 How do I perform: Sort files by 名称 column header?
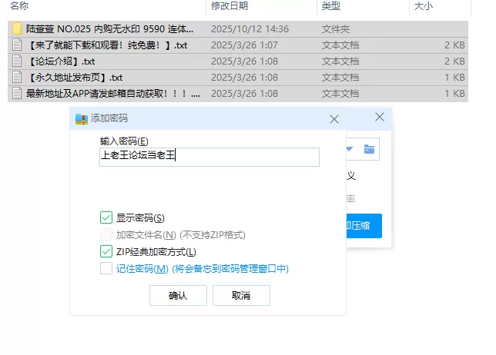[x=20, y=6]
